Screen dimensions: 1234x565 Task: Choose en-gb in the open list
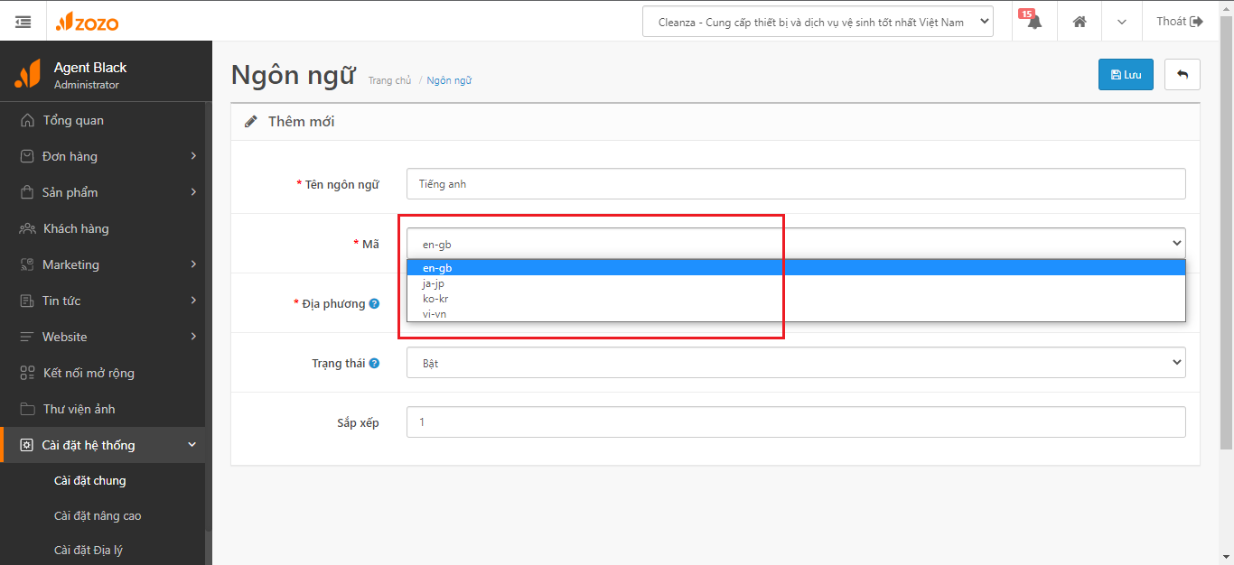[796, 267]
